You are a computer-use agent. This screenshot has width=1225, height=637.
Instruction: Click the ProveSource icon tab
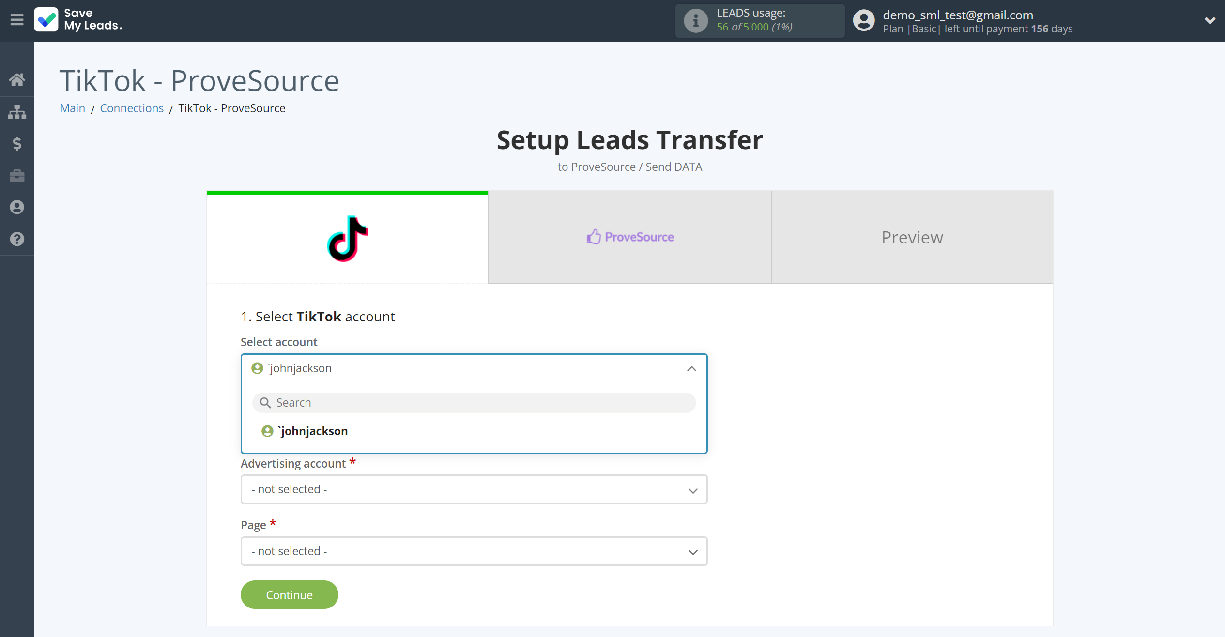point(593,237)
